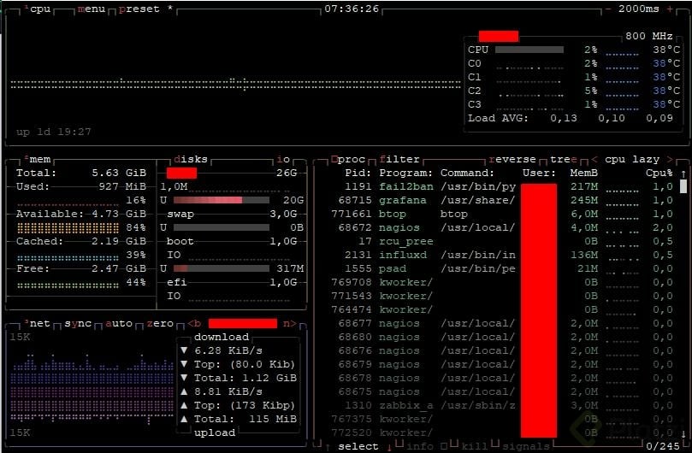Toggle the disks panel label

(x=190, y=159)
